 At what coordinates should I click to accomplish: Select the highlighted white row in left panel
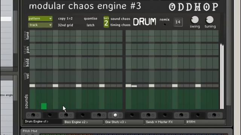coord(6,19)
